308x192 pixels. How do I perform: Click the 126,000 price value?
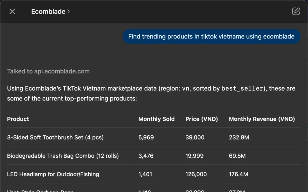coord(196,174)
